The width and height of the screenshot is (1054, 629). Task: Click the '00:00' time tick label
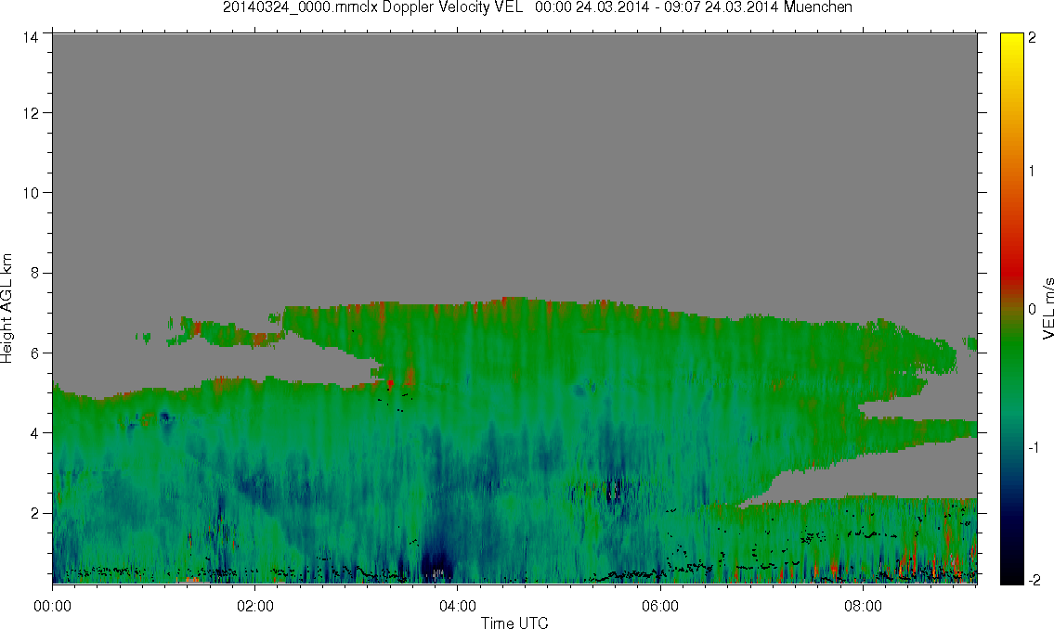coord(52,606)
